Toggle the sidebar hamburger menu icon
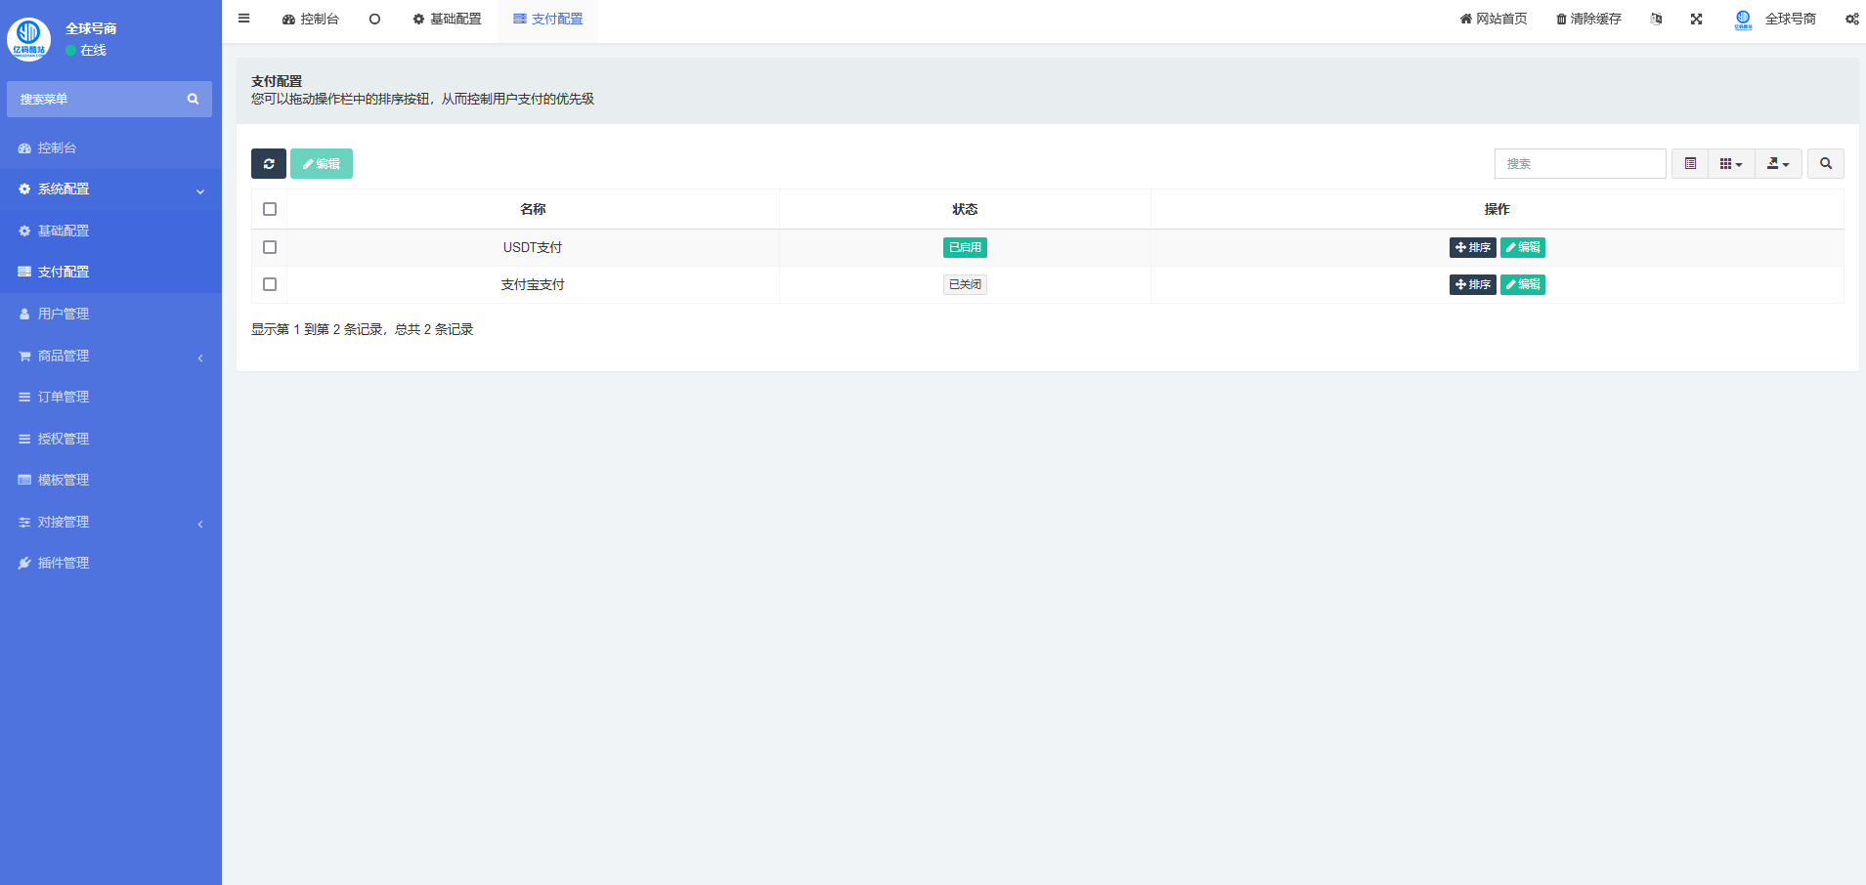This screenshot has width=1866, height=885. pyautogui.click(x=244, y=19)
